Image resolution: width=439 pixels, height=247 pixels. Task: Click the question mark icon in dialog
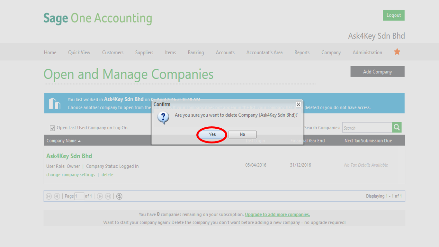click(x=163, y=118)
